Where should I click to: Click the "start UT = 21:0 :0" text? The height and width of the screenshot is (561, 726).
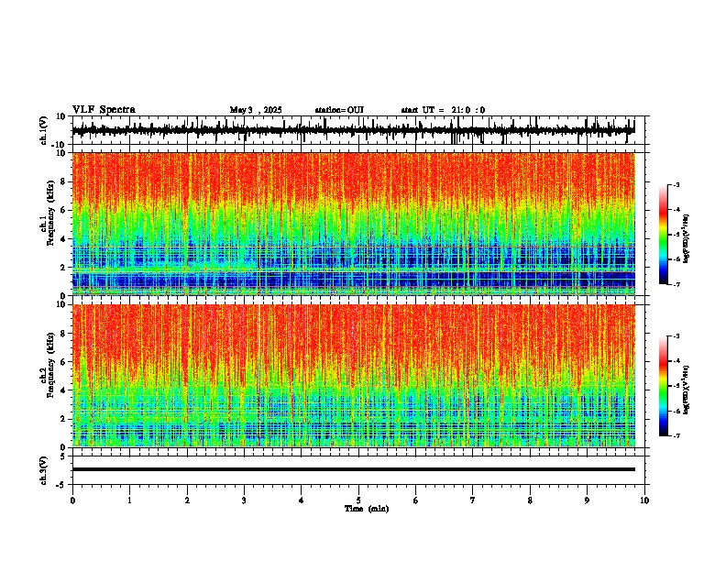click(x=443, y=110)
